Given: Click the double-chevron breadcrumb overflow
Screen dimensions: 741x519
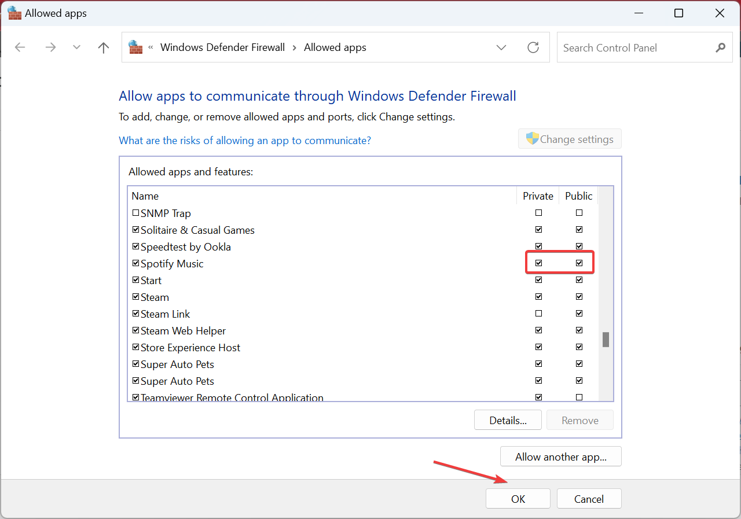Looking at the screenshot, I should tap(151, 47).
